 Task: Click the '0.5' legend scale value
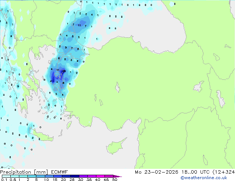coord(13,180)
